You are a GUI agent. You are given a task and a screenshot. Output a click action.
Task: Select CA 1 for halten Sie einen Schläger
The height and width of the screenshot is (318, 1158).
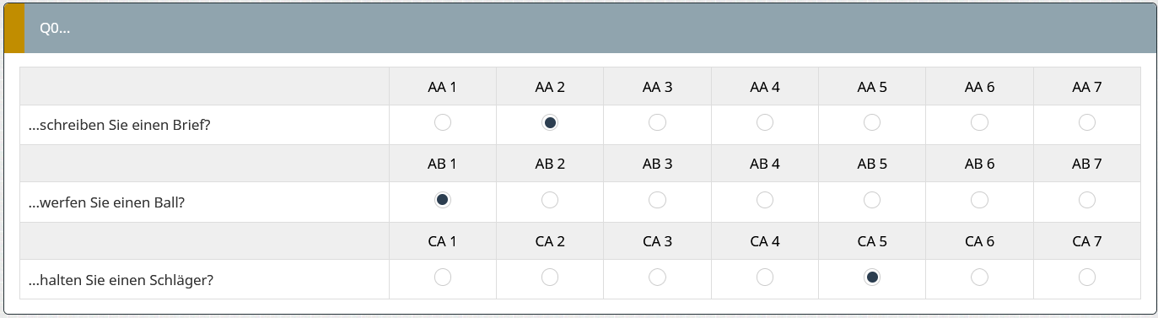[442, 277]
